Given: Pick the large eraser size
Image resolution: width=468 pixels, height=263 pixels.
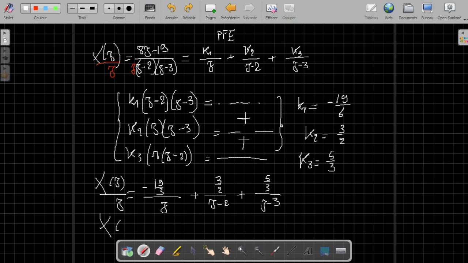Looking at the screenshot, I should click(129, 8).
